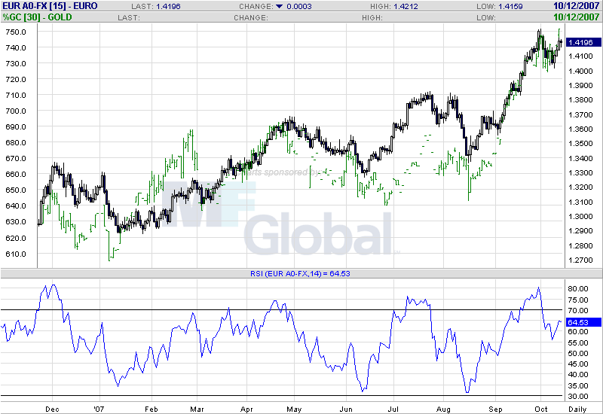603x414 pixels.
Task: Click the GOLD row CHANGE: label
Action: click(251, 17)
